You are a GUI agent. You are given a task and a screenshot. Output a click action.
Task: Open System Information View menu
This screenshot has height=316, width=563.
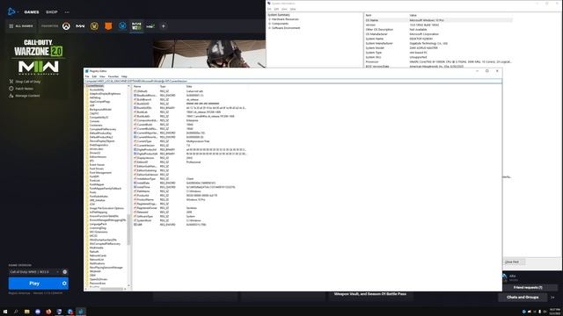284,9
